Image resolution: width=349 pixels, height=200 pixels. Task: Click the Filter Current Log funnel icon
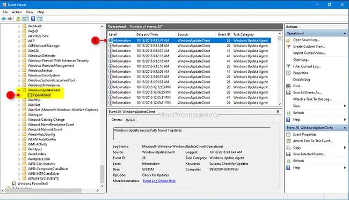pyautogui.click(x=288, y=66)
